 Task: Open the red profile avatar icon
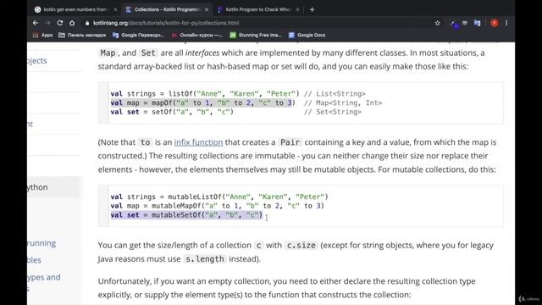point(495,23)
